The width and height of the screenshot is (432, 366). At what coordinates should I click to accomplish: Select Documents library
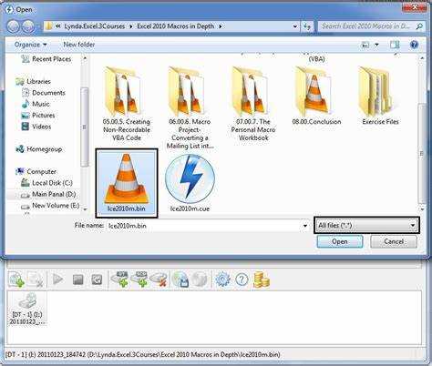(44, 93)
